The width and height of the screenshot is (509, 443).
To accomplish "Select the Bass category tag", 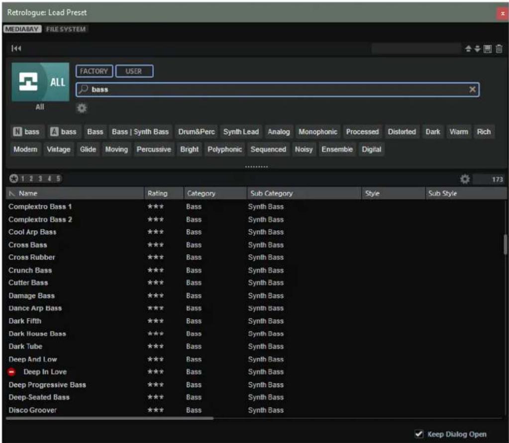I will point(95,131).
